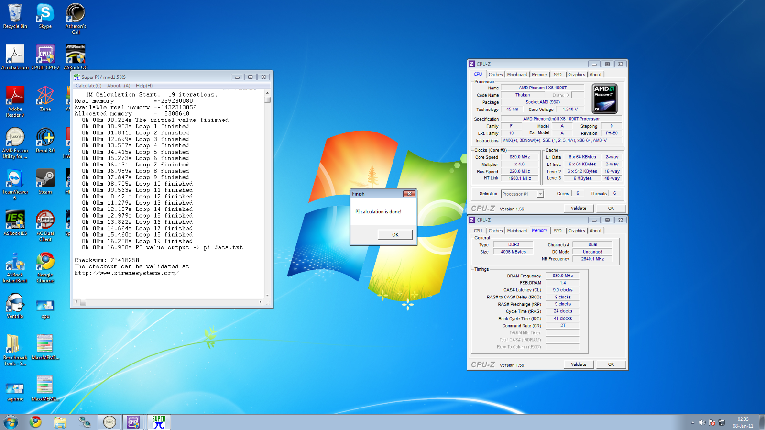The image size is (765, 430).
Task: Open the ASRock OC desktop shortcut
Action: pyautogui.click(x=76, y=57)
